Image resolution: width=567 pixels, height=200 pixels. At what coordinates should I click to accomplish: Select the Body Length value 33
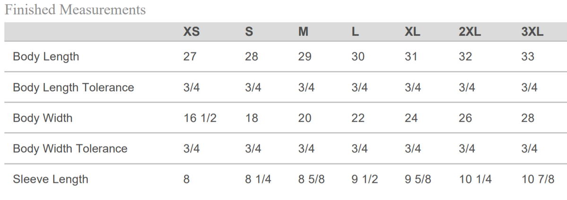pos(527,57)
